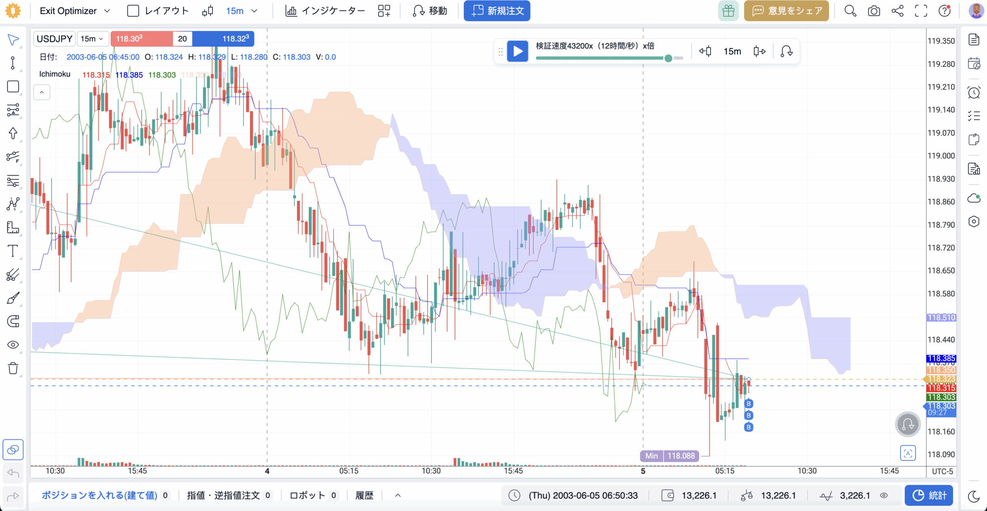Open the ロボット tab
Viewport: 987px width, 511px height.
click(313, 495)
